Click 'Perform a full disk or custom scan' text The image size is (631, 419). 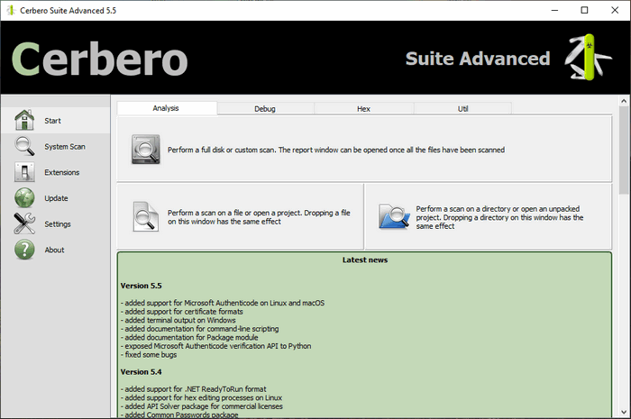(336, 150)
